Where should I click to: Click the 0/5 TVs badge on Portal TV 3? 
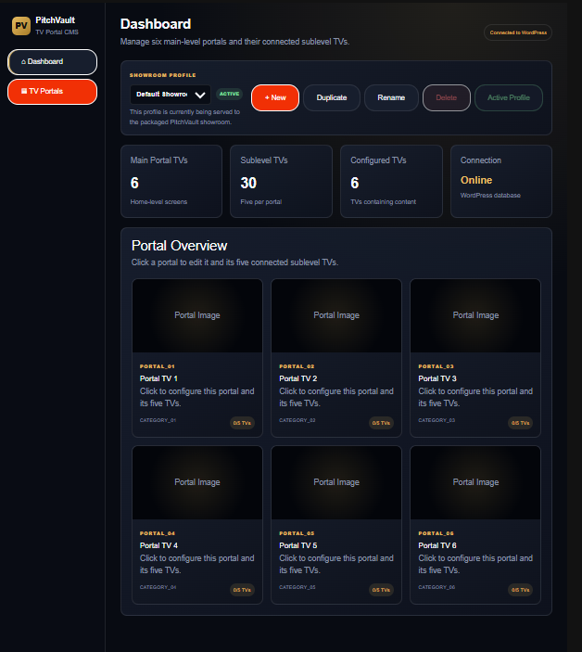(521, 423)
